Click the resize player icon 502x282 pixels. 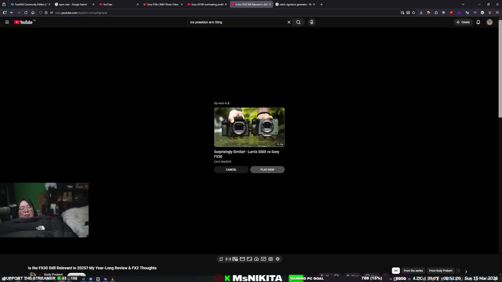tap(249, 259)
